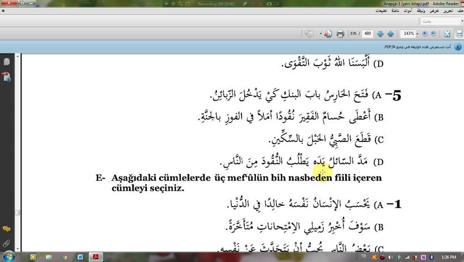This screenshot has width=464, height=262.
Task: Click the greyed-out email/share toolbar icon
Action: [309, 34]
